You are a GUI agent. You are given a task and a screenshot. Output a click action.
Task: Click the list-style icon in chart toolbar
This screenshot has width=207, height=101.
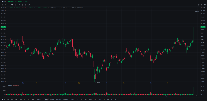click(26, 5)
